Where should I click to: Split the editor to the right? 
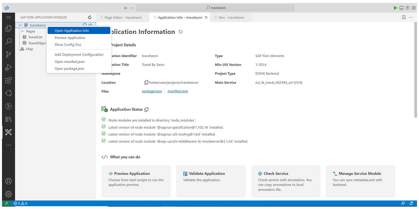tap(404, 17)
